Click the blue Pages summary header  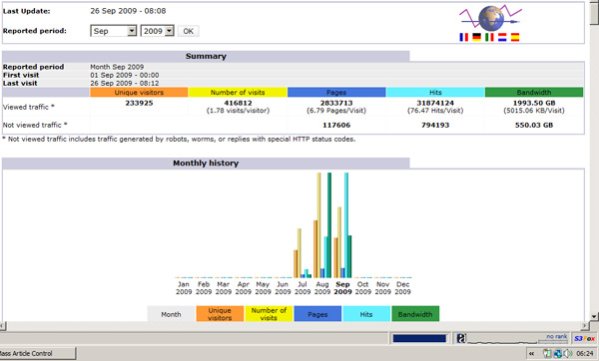(x=336, y=92)
